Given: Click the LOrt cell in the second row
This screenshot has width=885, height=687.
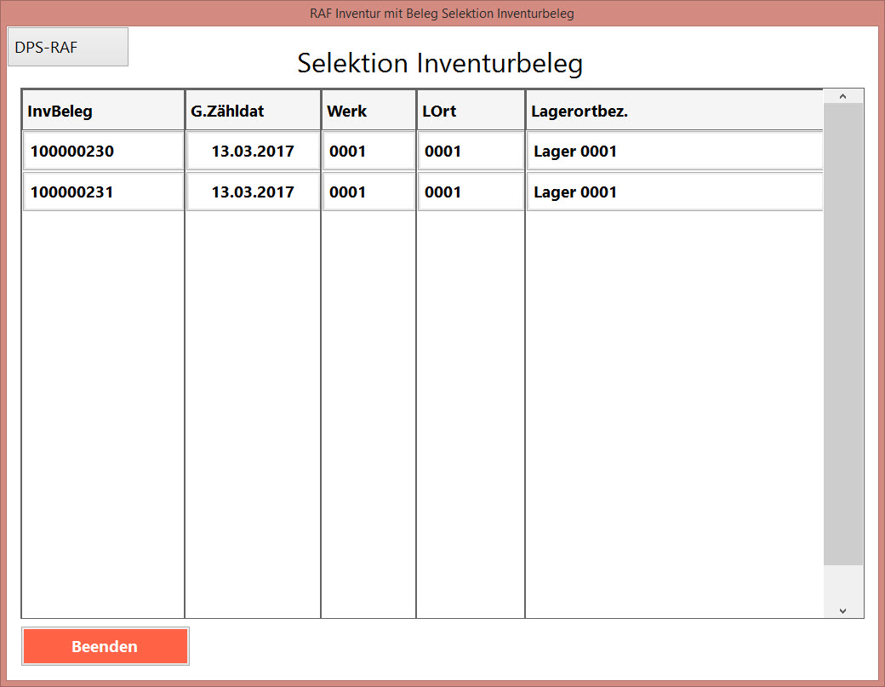Looking at the screenshot, I should coord(471,192).
